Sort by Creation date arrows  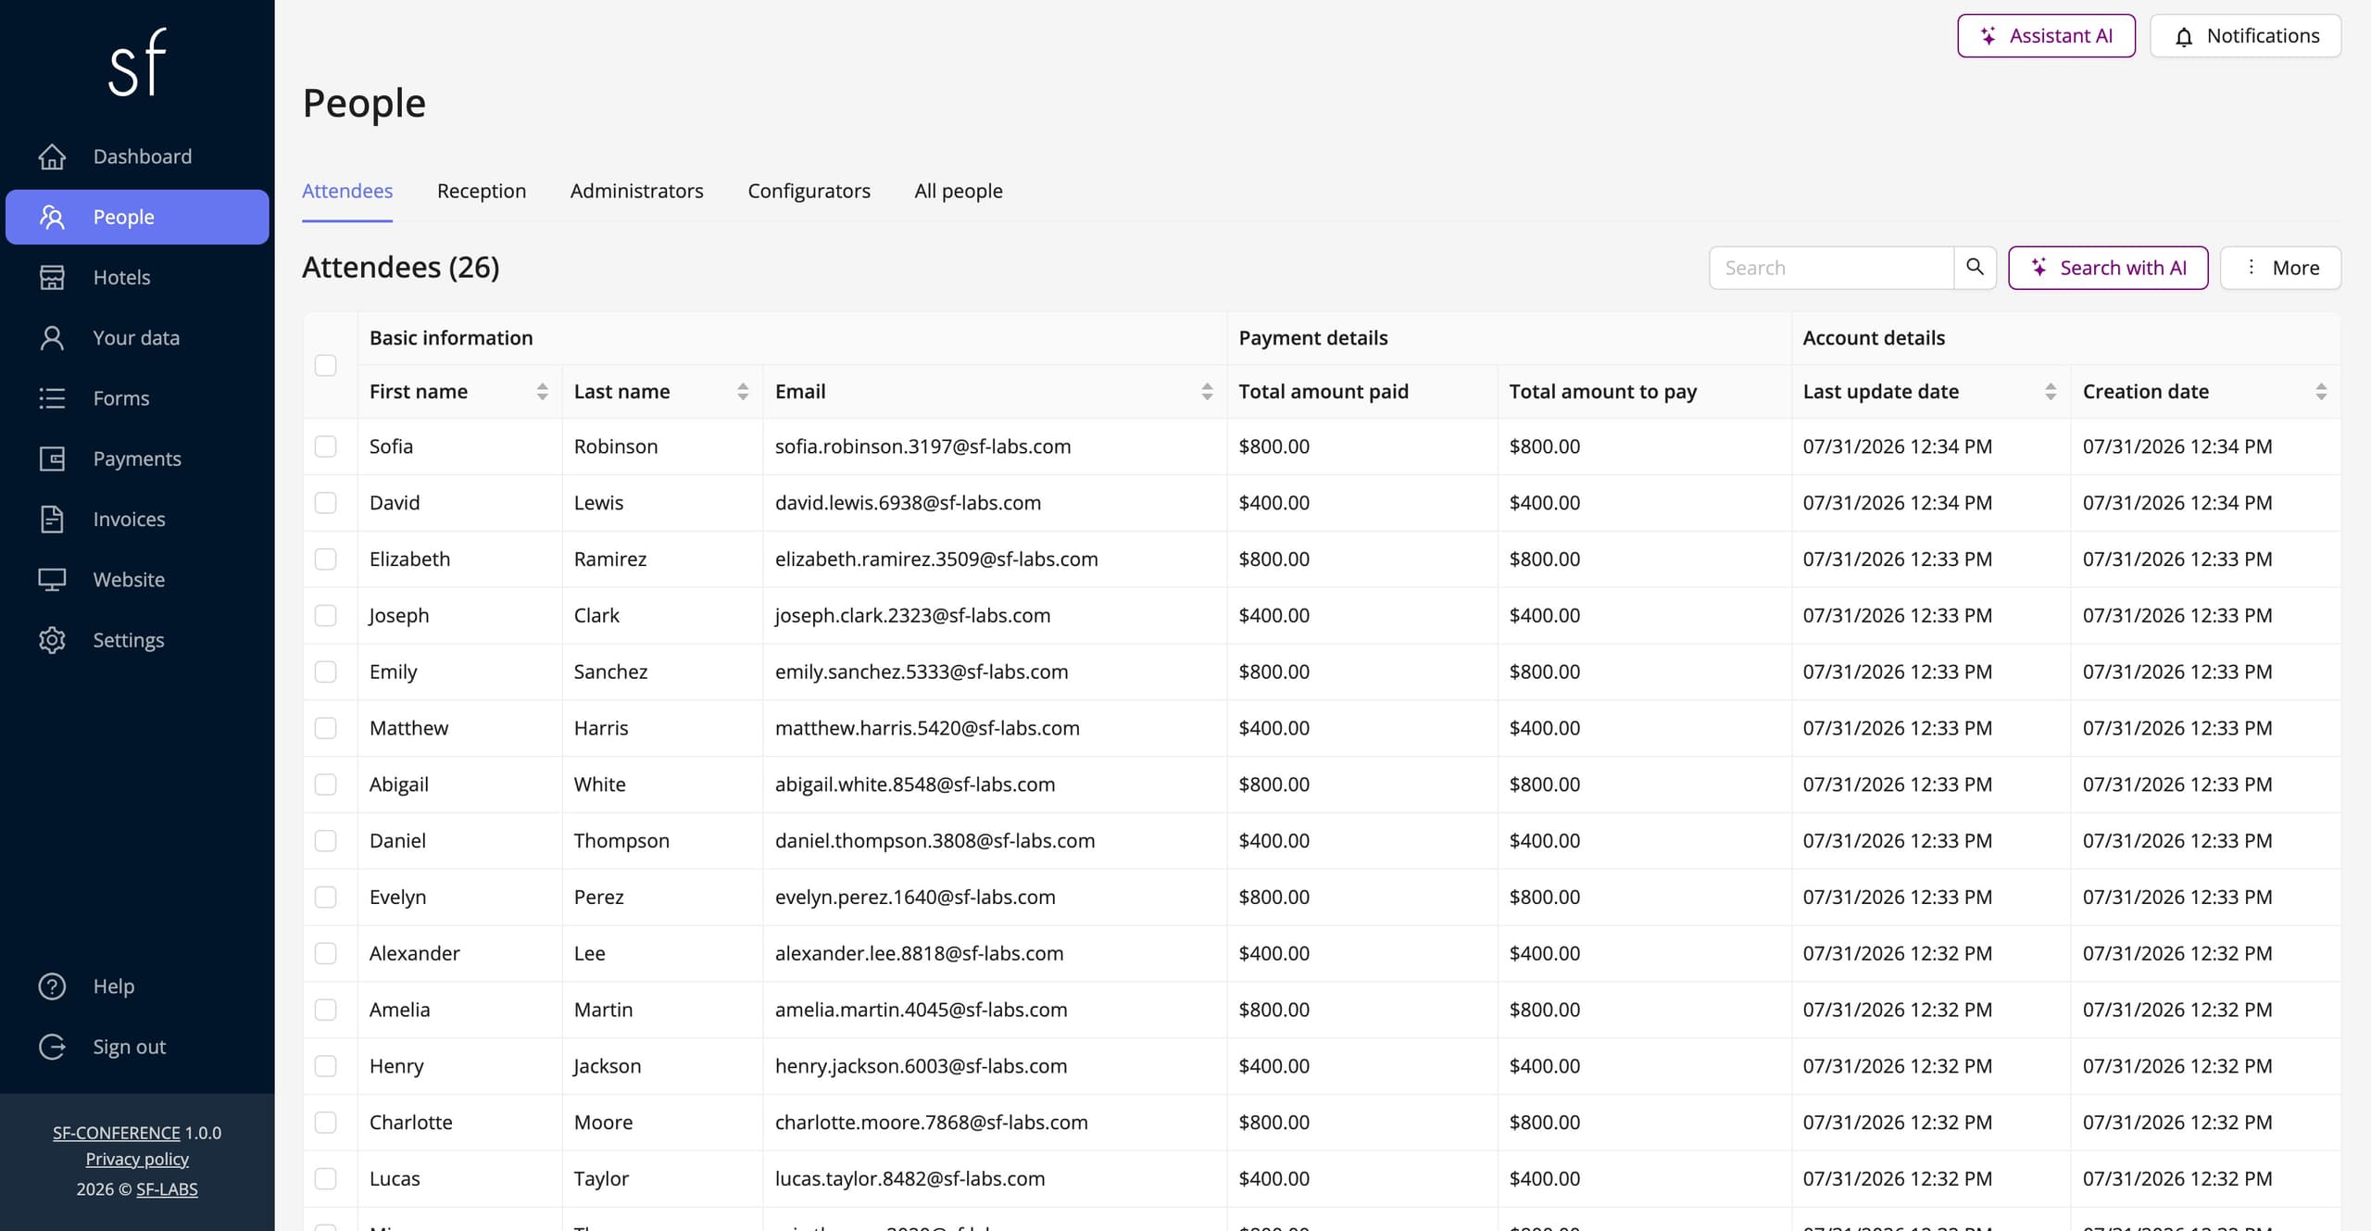coord(2321,392)
